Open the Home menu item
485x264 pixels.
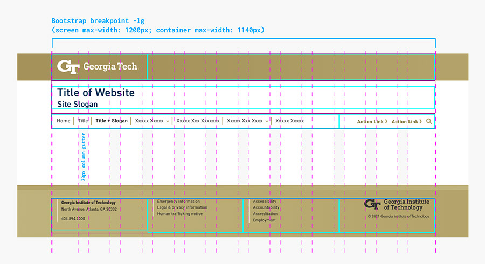pos(64,121)
